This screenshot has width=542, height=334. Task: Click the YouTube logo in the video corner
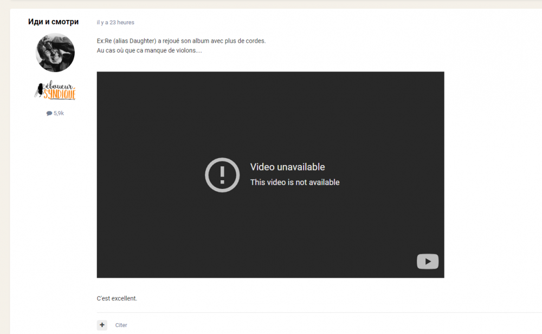[428, 261]
